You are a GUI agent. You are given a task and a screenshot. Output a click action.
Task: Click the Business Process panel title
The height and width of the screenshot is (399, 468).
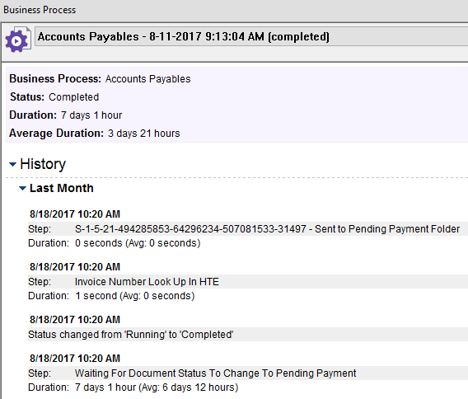(x=40, y=10)
